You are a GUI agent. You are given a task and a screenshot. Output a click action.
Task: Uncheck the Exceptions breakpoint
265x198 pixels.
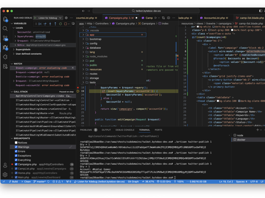point(16,156)
